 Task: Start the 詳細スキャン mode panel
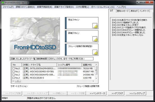pos(82,36)
